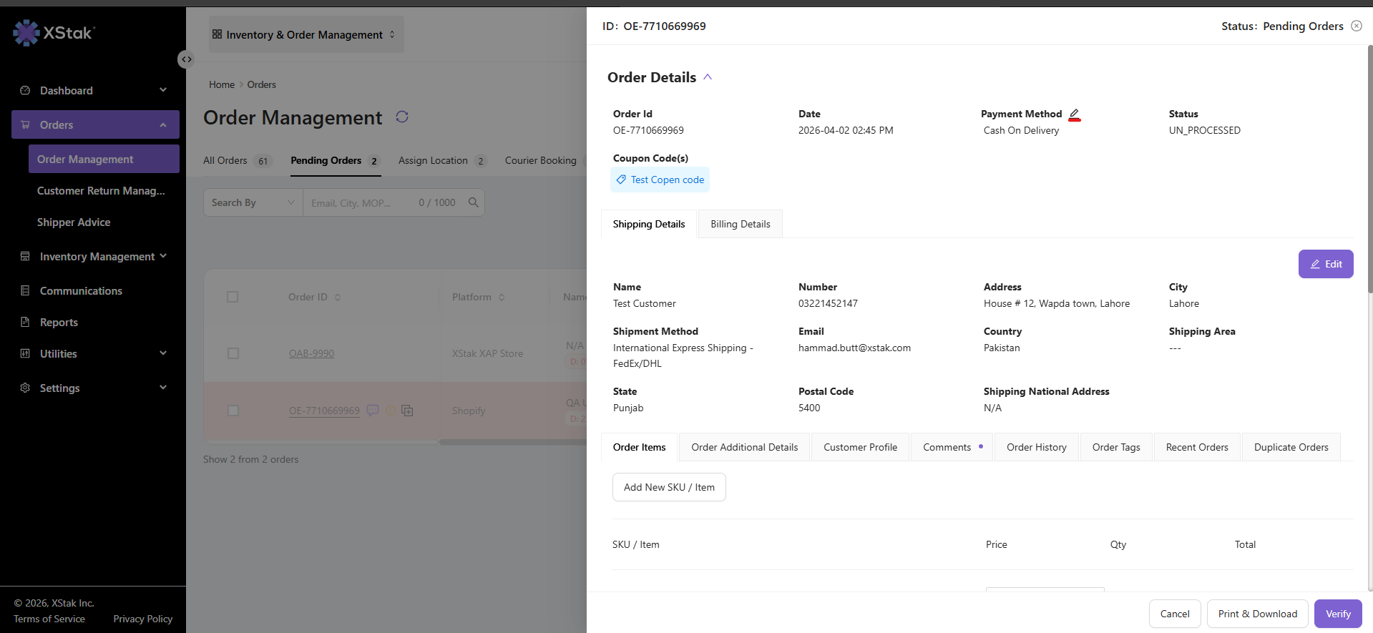Viewport: 1373px width, 633px height.
Task: Open comment bubble icon on OE-7710669969 row
Action: 373,410
